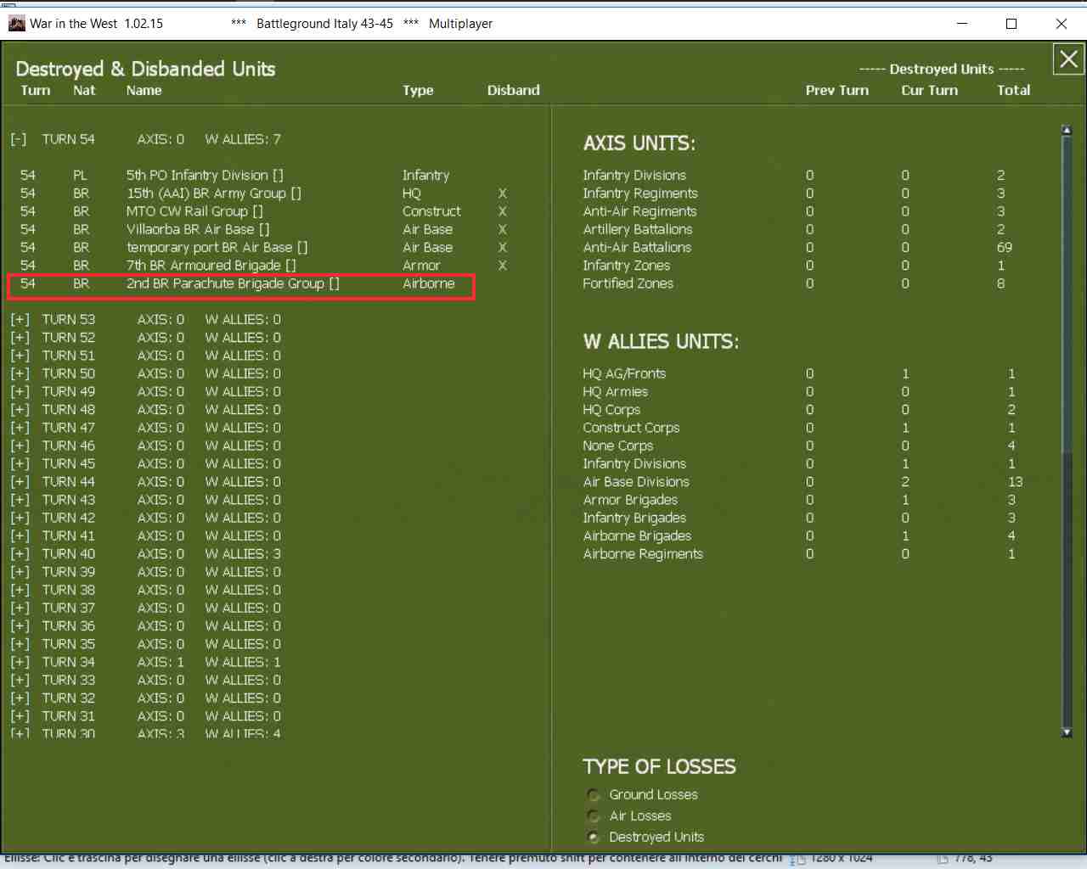Select the Ground Losses radio button

[594, 795]
